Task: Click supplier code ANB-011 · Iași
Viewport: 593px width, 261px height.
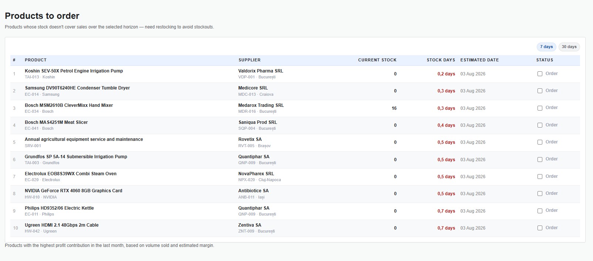Action: 252,197
